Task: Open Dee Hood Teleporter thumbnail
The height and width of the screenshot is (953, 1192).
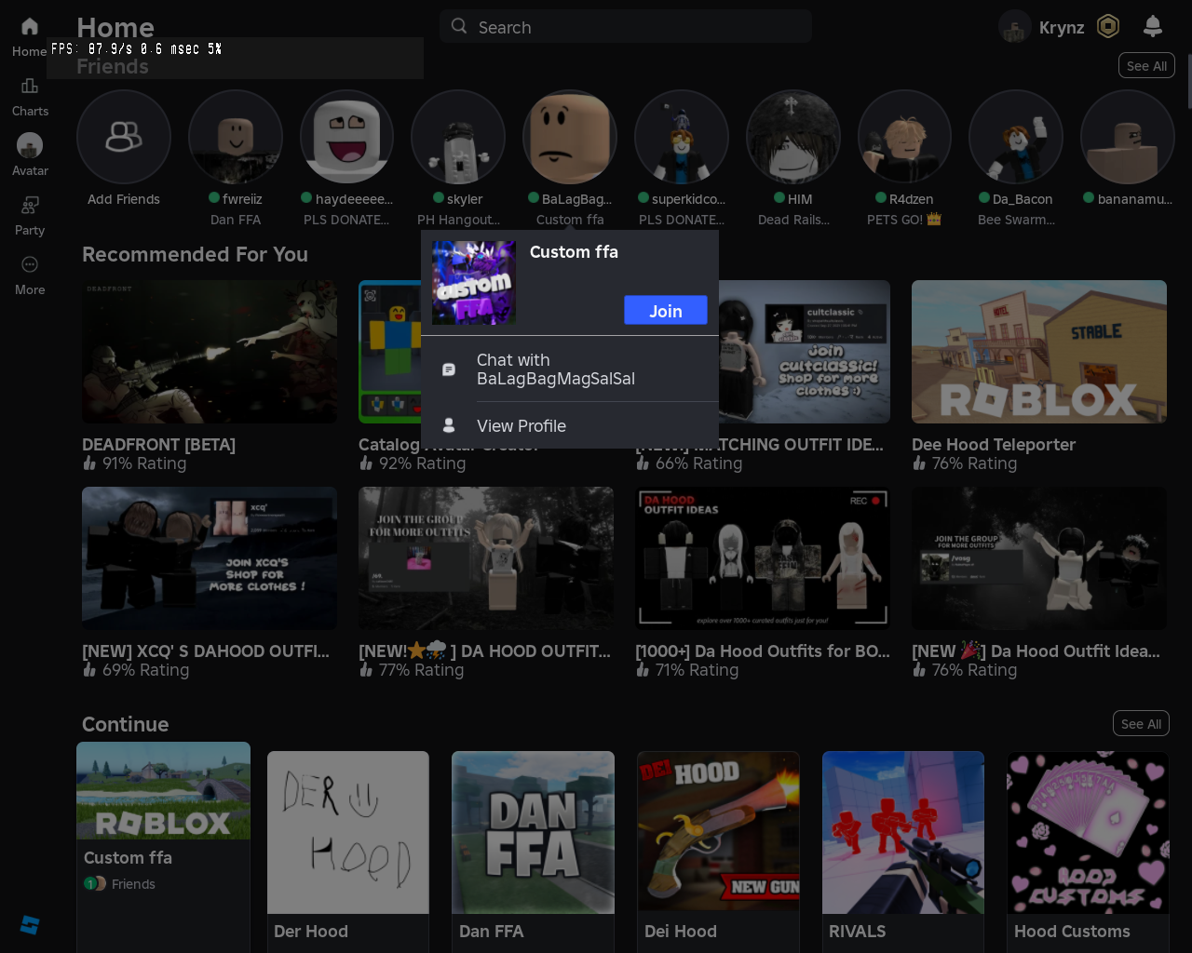Action: (1039, 352)
